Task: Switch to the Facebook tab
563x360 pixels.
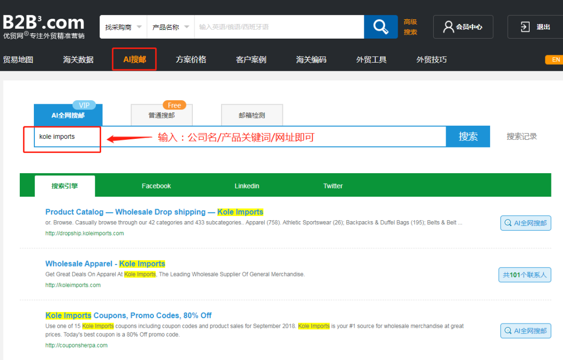Action: 156,186
